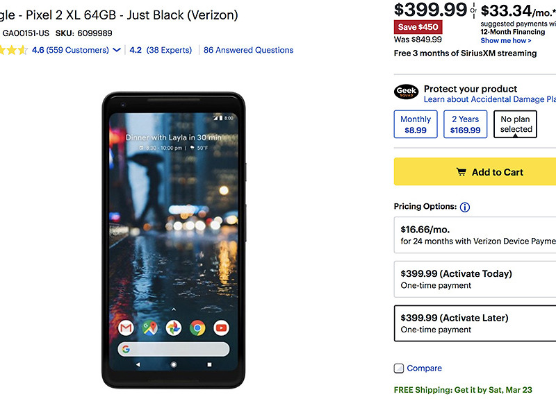Click the Compare link label

(424, 368)
